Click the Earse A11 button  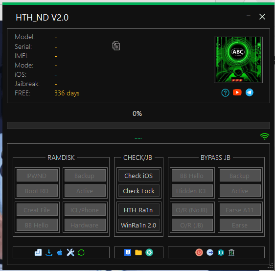pos(240,210)
